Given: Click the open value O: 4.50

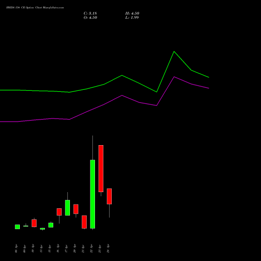Looking at the screenshot, I should coord(90,18).
